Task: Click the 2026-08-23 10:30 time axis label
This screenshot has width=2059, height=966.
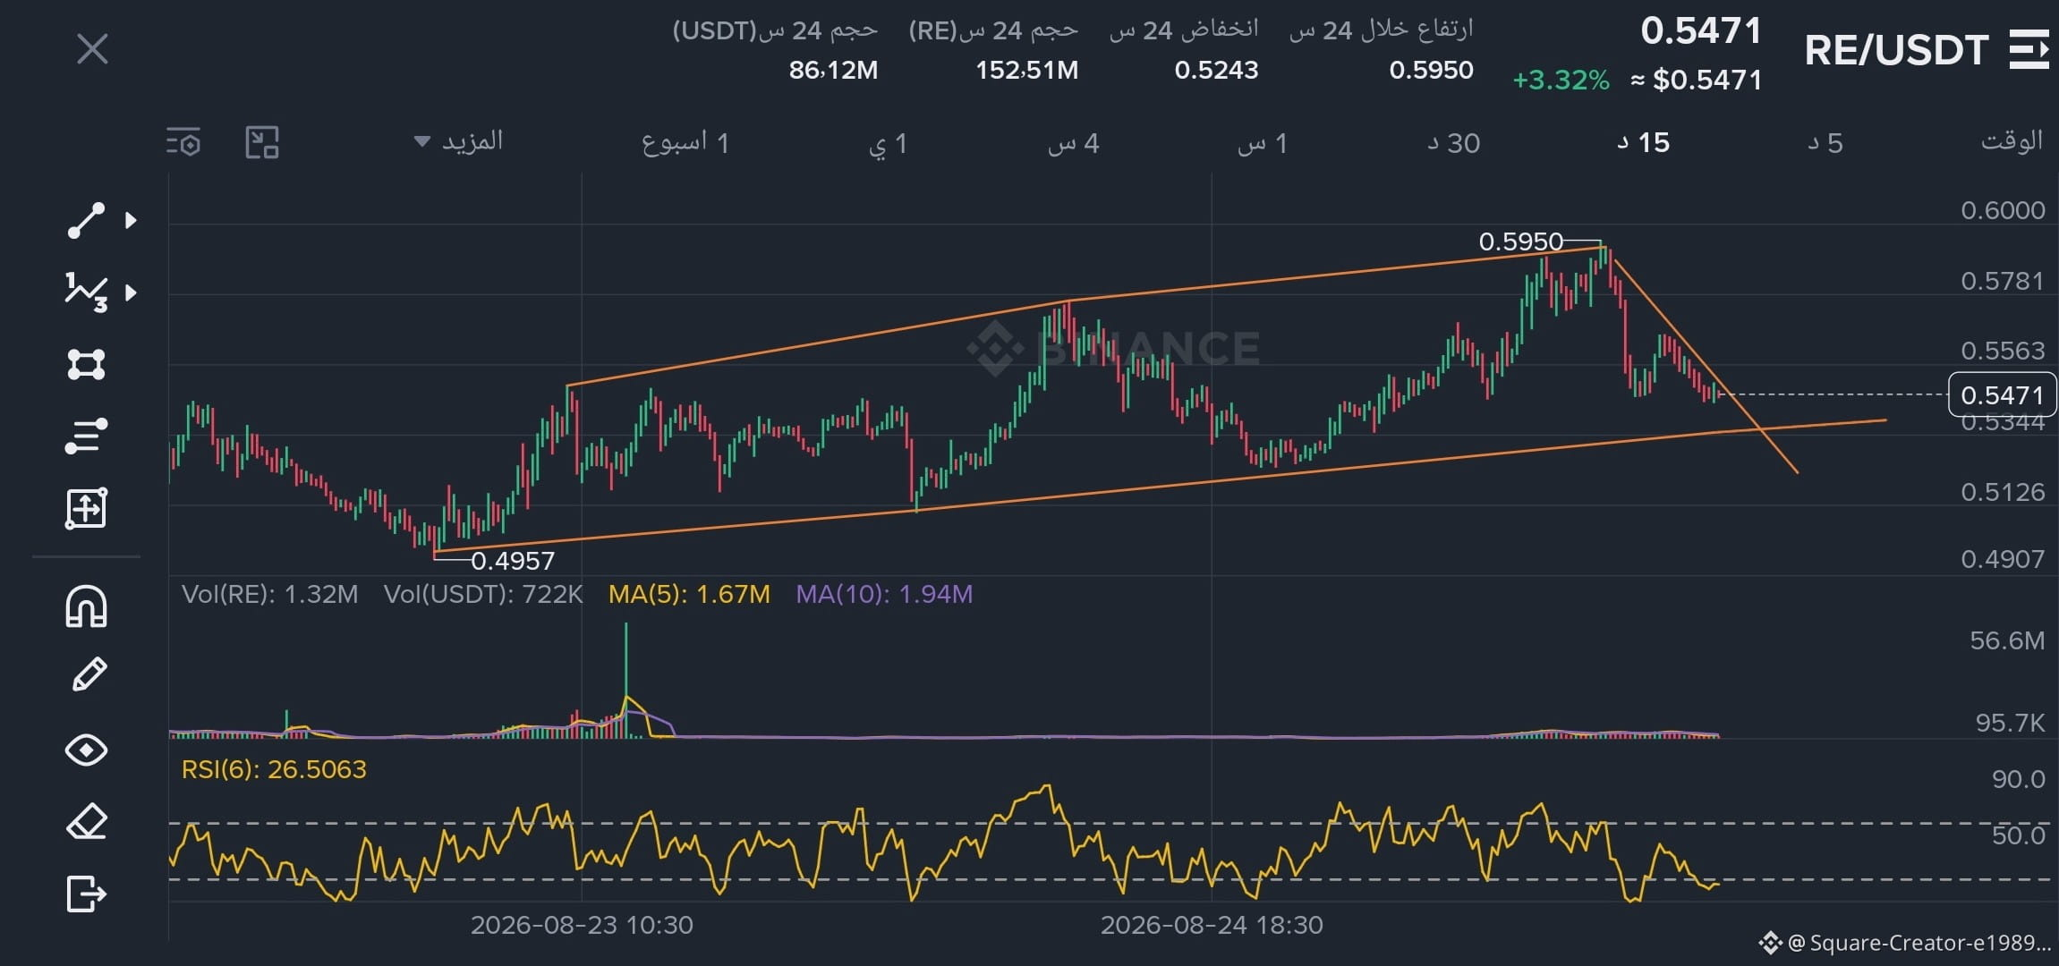Action: click(x=582, y=925)
